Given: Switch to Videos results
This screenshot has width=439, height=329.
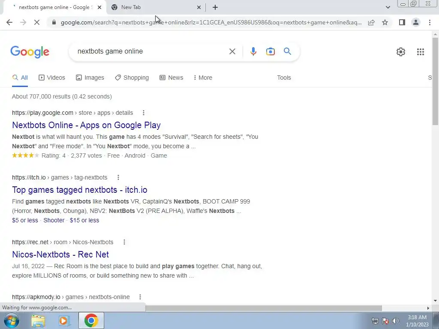Looking at the screenshot, I should point(52,78).
